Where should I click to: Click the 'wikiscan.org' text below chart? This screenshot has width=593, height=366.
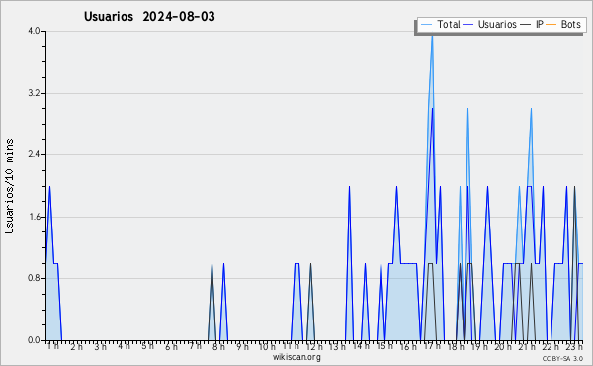click(x=296, y=357)
